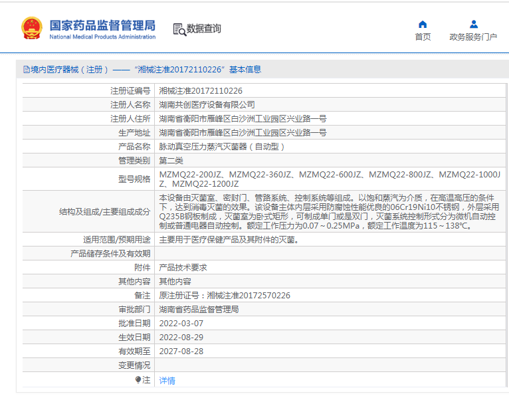The width and height of the screenshot is (509, 398).
Task: Click the 管理类别 row label
Action: [134, 160]
